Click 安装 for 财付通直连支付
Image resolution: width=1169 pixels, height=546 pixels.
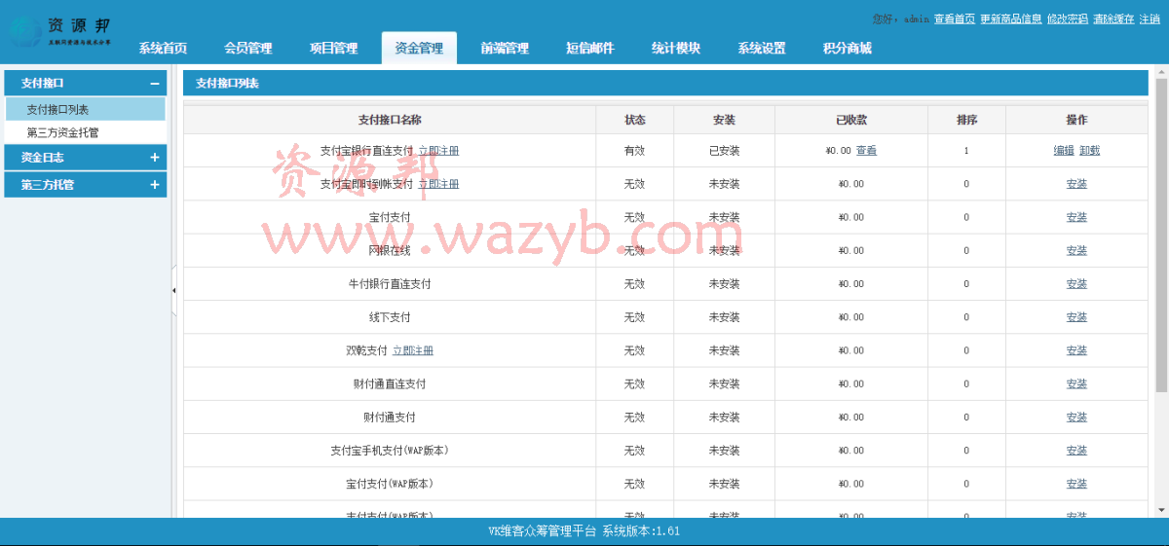[1076, 383]
